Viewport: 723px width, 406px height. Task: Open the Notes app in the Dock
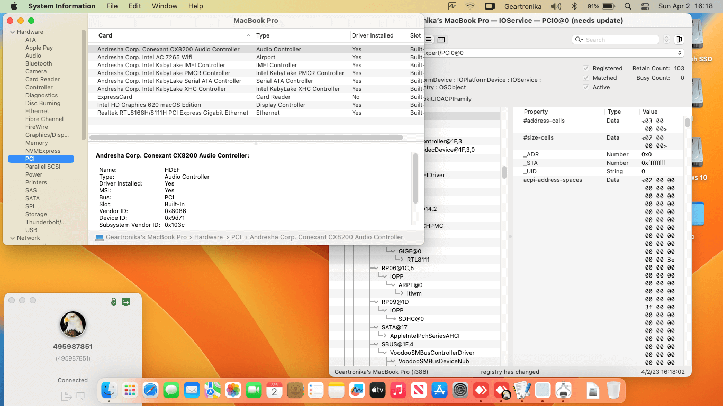coord(336,391)
